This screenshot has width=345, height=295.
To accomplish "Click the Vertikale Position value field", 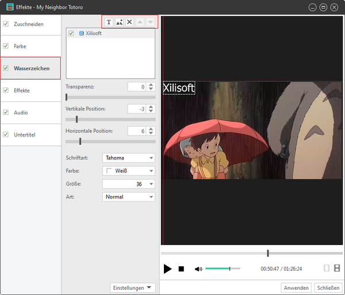I will click(137, 109).
